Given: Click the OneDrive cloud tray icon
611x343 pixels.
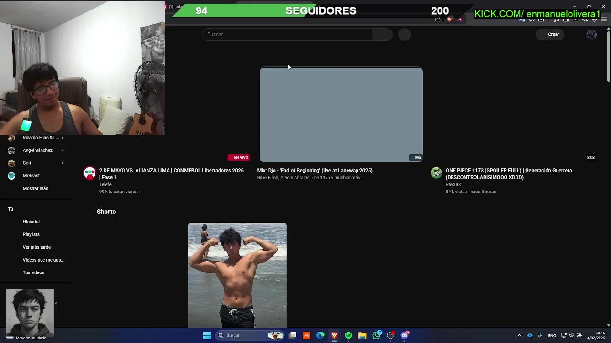Looking at the screenshot, I should pyautogui.click(x=530, y=335).
